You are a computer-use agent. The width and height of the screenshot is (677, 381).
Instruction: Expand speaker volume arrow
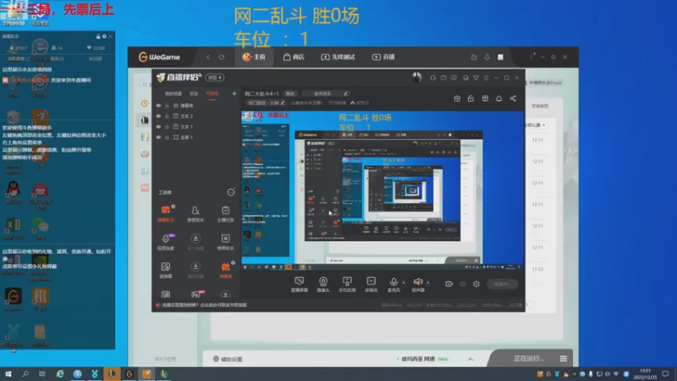428,283
